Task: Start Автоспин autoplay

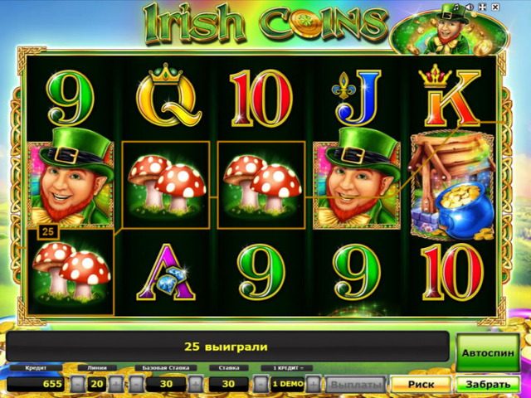Action: click(x=488, y=352)
